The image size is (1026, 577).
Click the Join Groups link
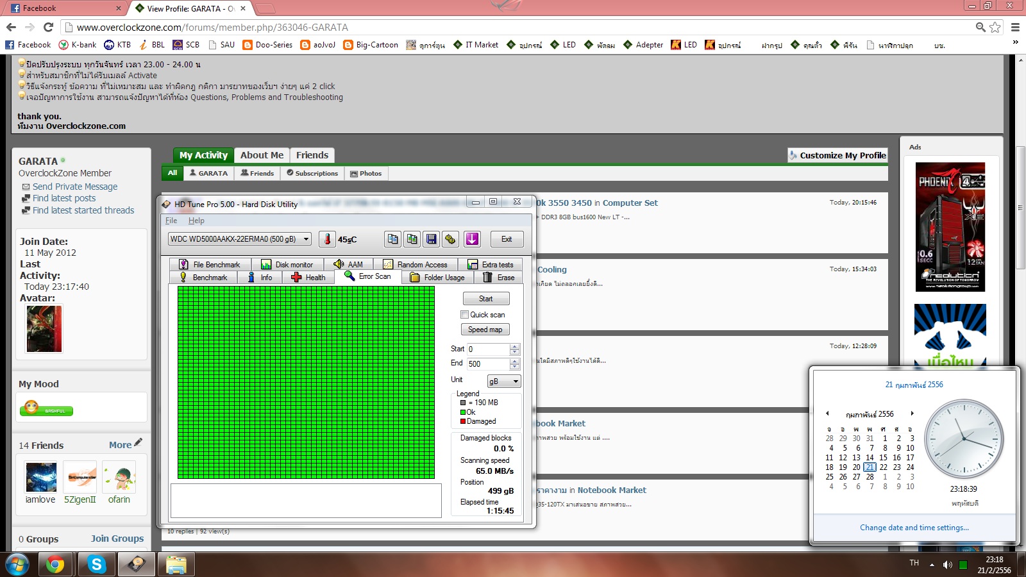117,539
